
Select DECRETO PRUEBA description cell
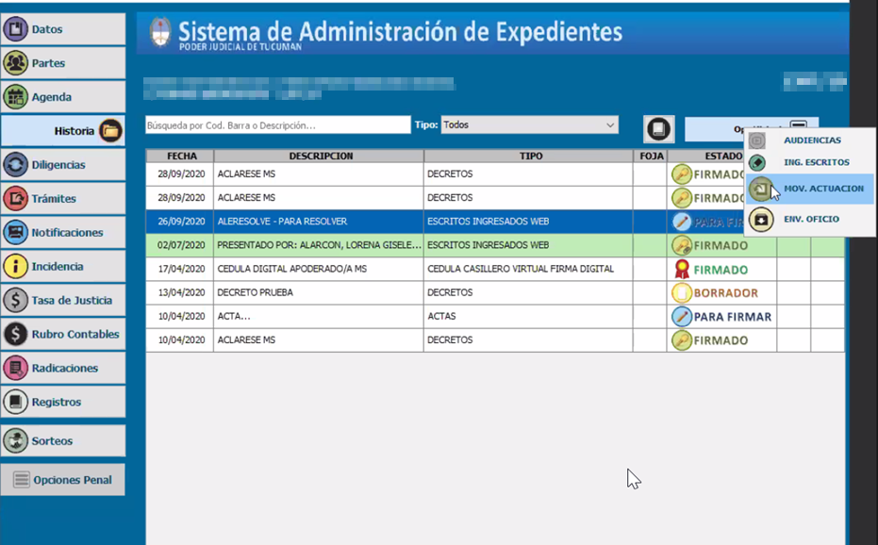point(319,293)
